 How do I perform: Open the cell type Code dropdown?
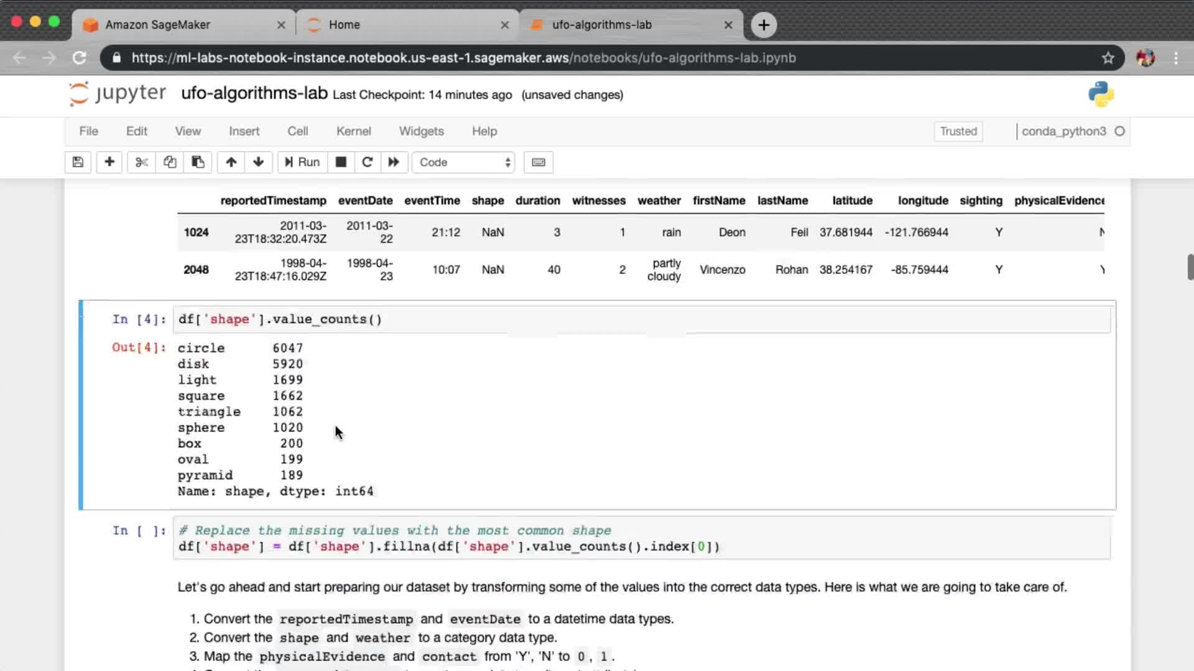click(464, 162)
